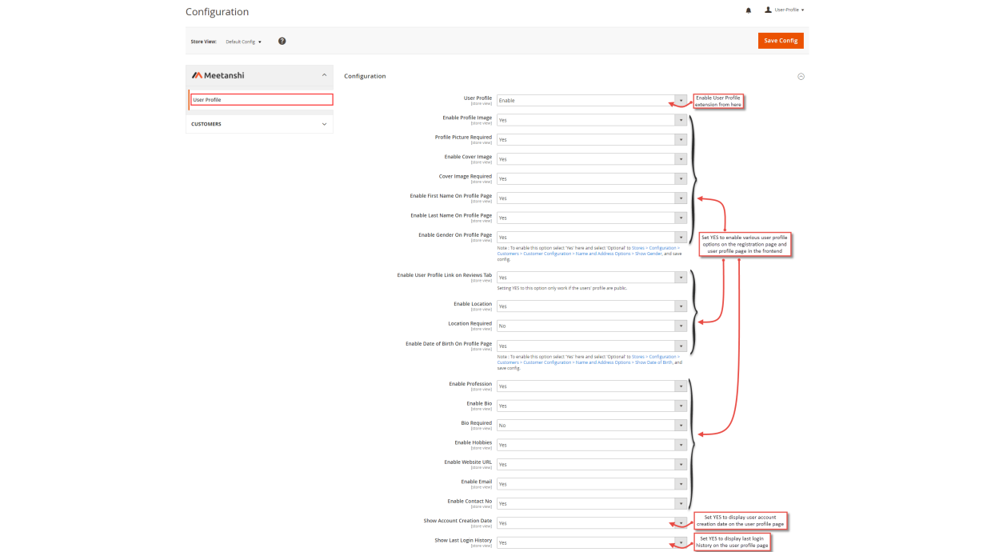Screen dimensions: 991x552
Task: Open the Enable Email dropdown
Action: [x=592, y=484]
